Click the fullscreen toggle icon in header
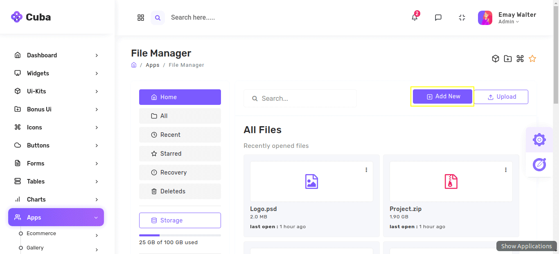This screenshot has width=559, height=254. tap(462, 17)
